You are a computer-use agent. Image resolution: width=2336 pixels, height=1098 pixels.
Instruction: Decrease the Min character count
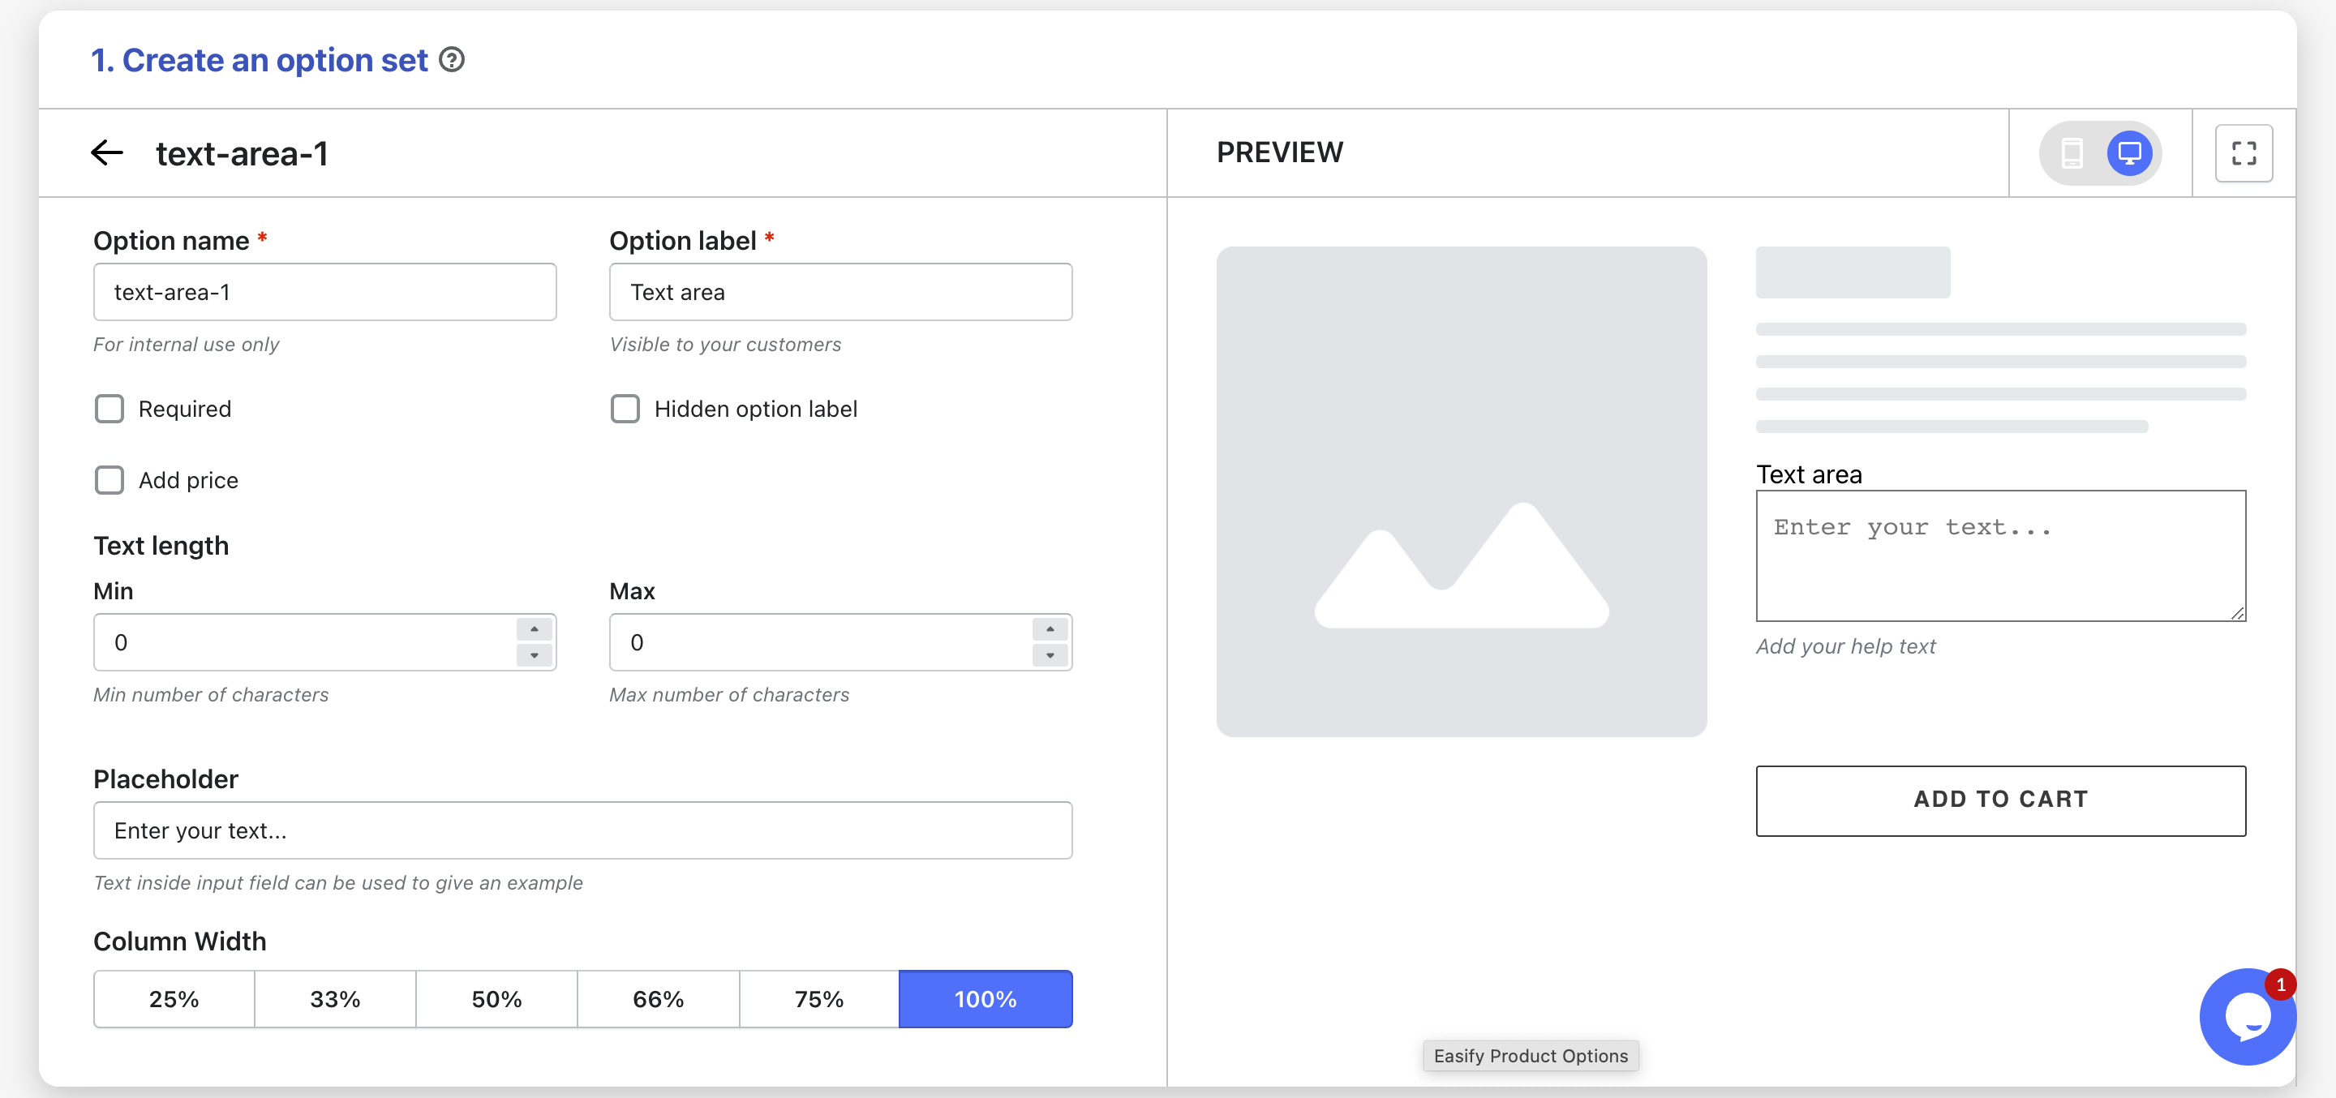tap(535, 655)
